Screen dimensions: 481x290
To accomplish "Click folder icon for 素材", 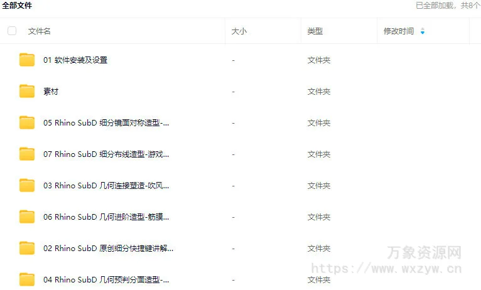I will point(27,91).
